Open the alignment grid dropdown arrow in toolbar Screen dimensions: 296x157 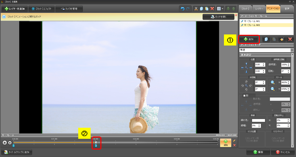pos(223,9)
